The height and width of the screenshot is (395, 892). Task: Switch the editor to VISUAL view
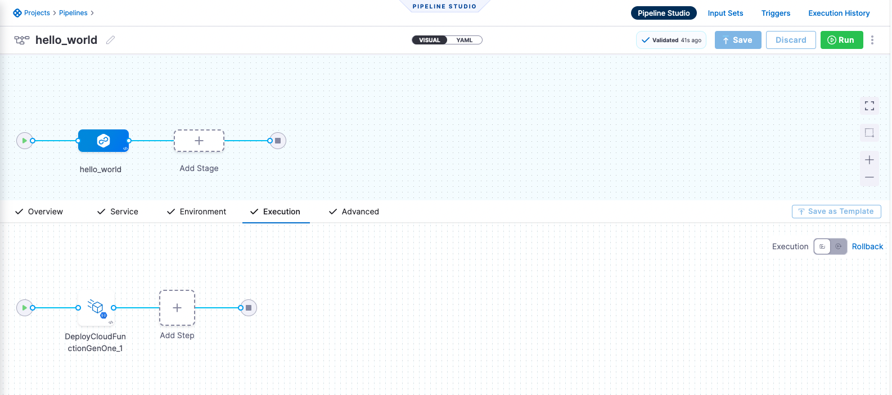coord(430,40)
